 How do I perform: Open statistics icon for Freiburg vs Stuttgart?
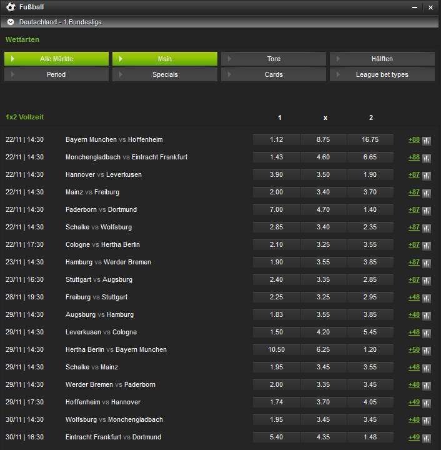tap(427, 299)
